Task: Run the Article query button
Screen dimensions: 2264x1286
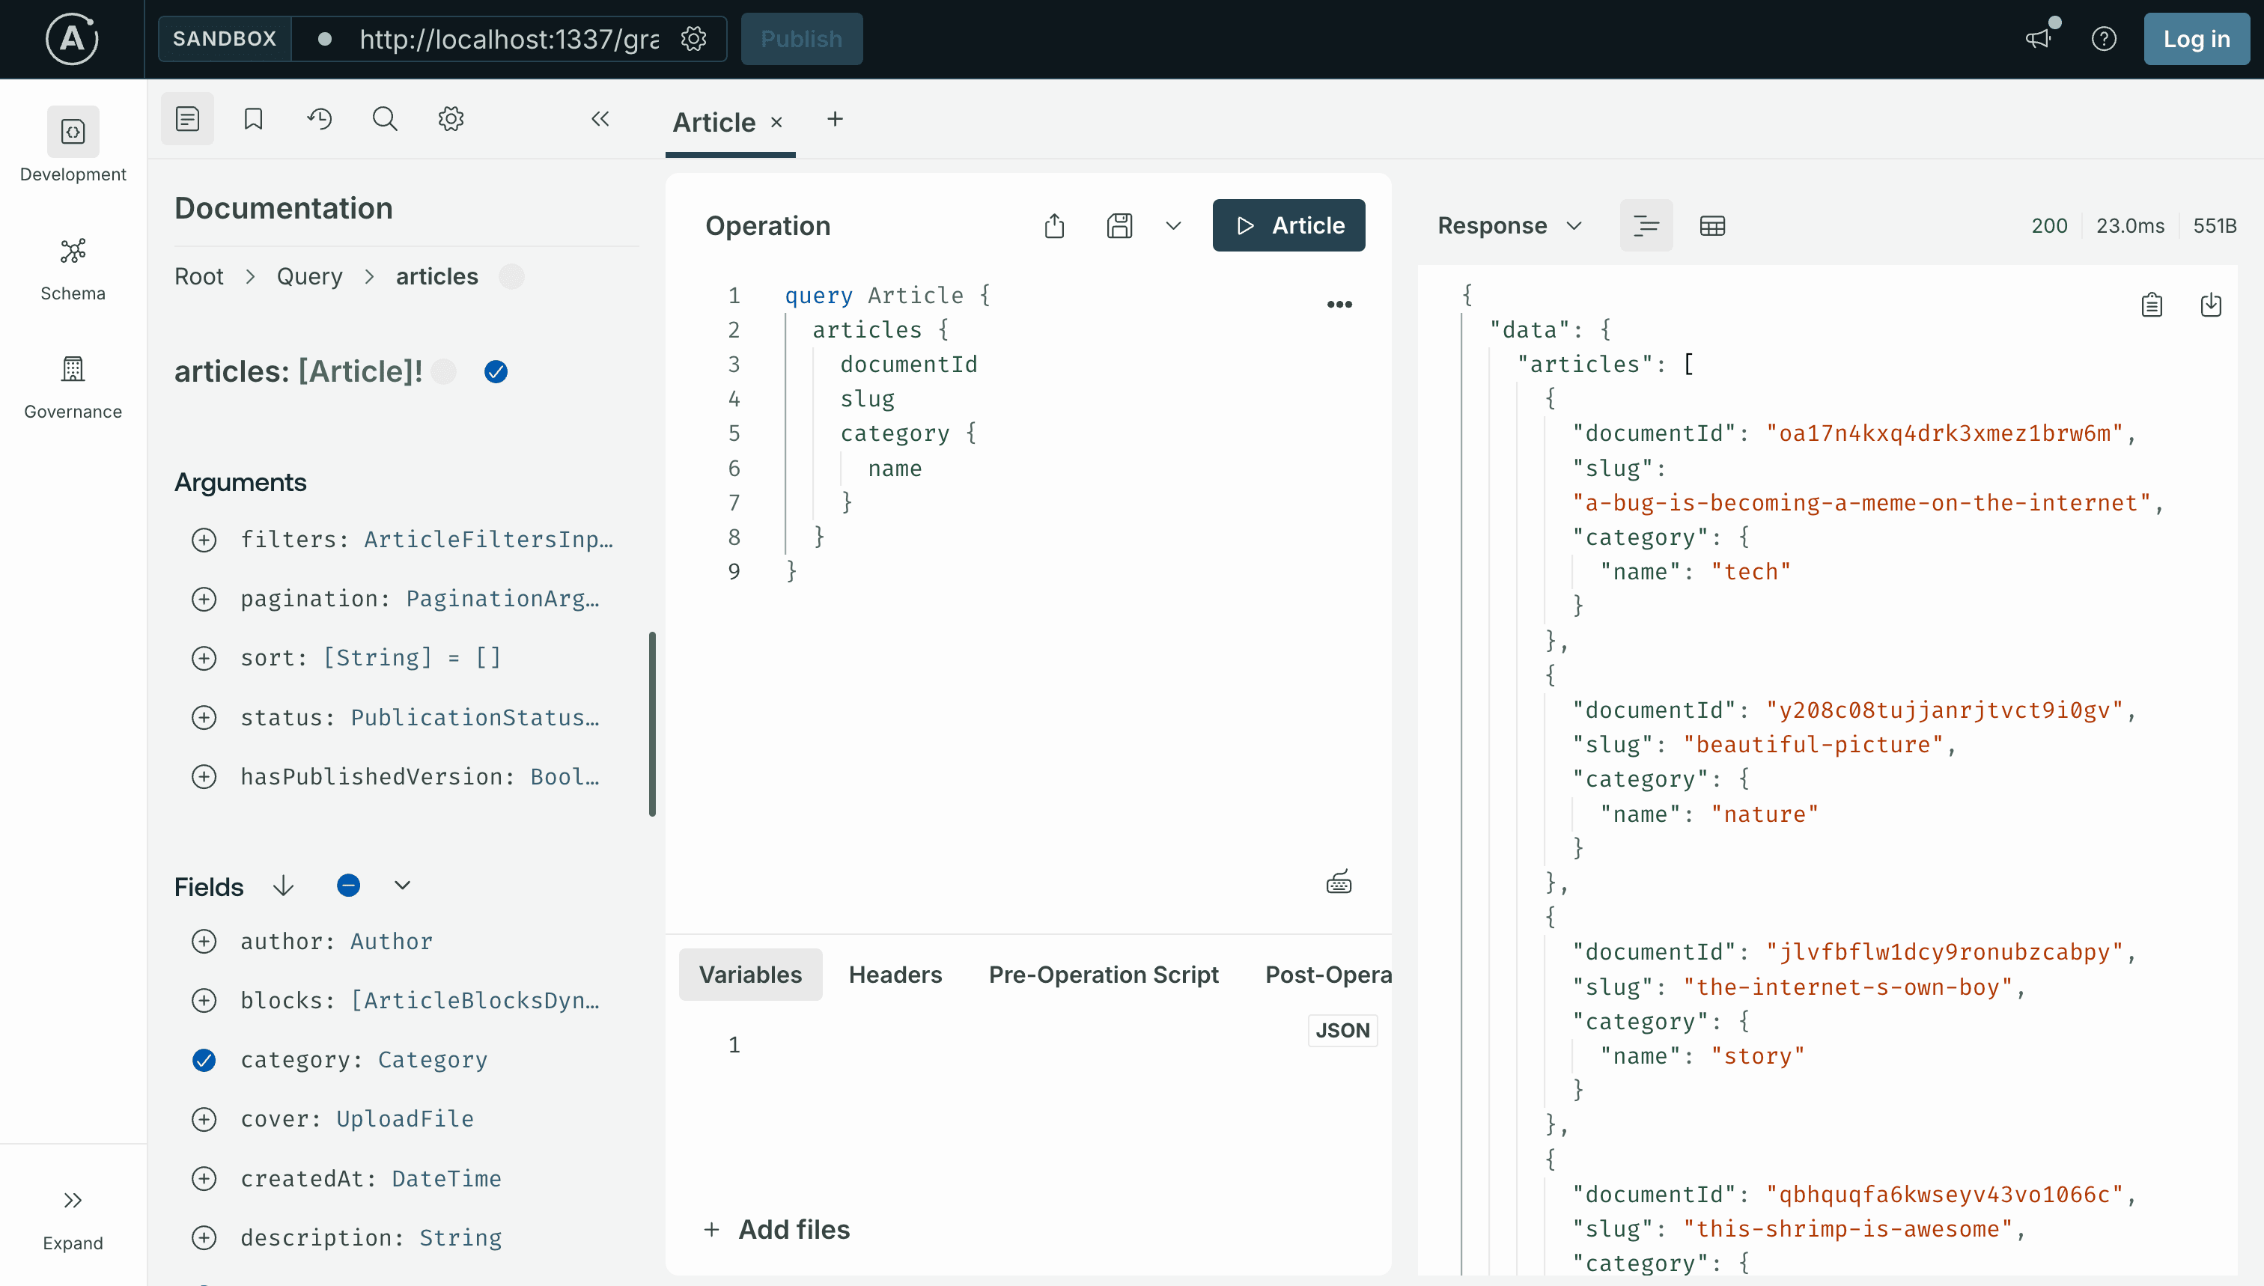Action: pos(1288,225)
